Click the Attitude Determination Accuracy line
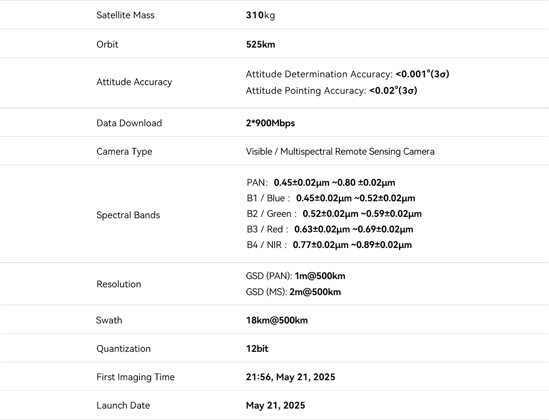This screenshot has width=549, height=420. pyautogui.click(x=347, y=74)
